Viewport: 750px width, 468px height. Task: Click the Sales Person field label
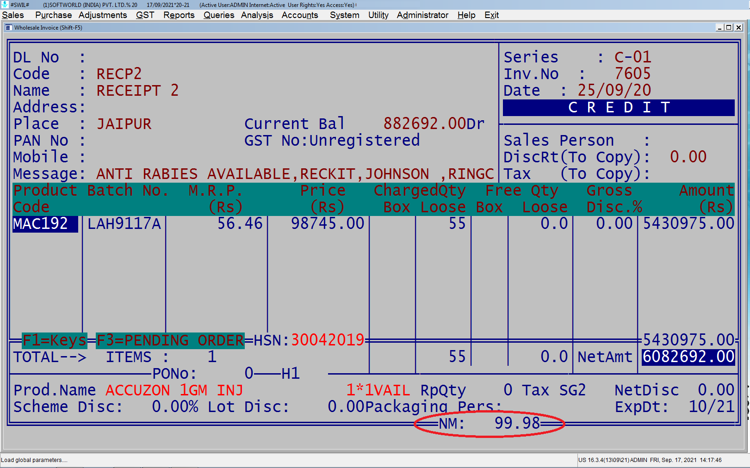[x=558, y=141]
